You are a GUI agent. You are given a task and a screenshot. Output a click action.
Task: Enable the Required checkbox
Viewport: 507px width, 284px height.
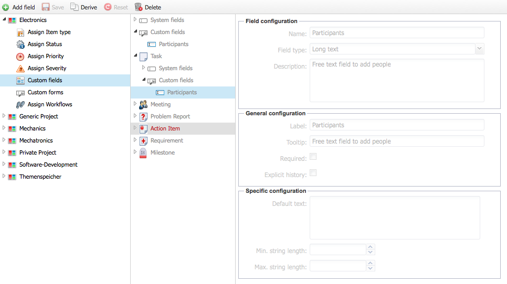[313, 157]
